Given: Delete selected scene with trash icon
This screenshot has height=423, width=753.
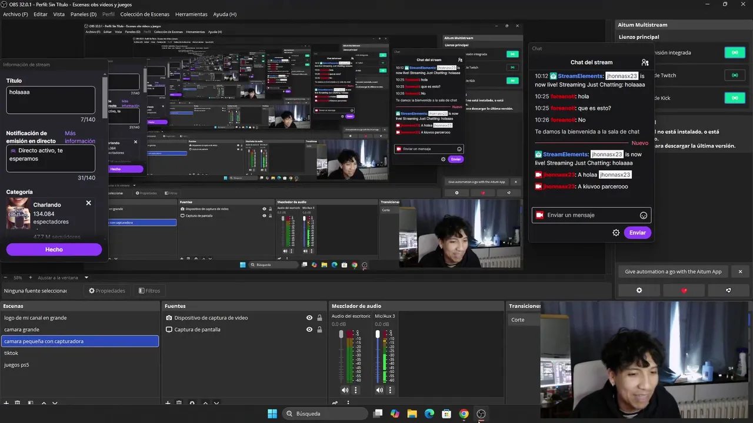Looking at the screenshot, I should 18,403.
